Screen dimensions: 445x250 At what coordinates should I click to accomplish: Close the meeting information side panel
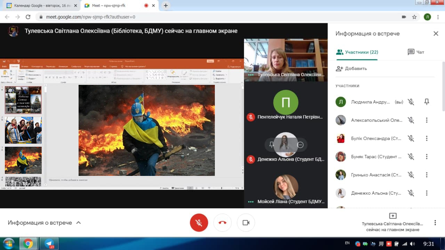[436, 34]
